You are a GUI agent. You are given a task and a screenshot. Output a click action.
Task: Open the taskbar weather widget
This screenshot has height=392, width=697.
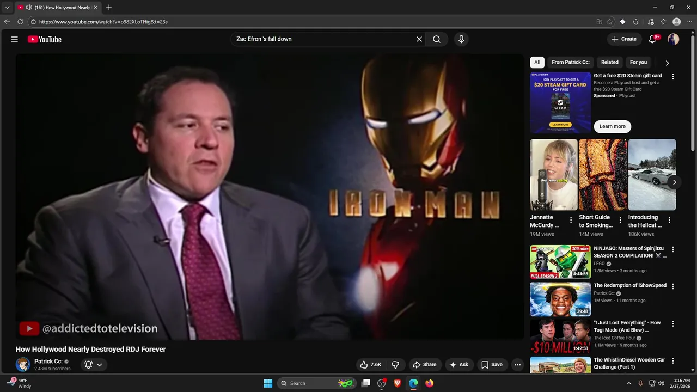20,383
